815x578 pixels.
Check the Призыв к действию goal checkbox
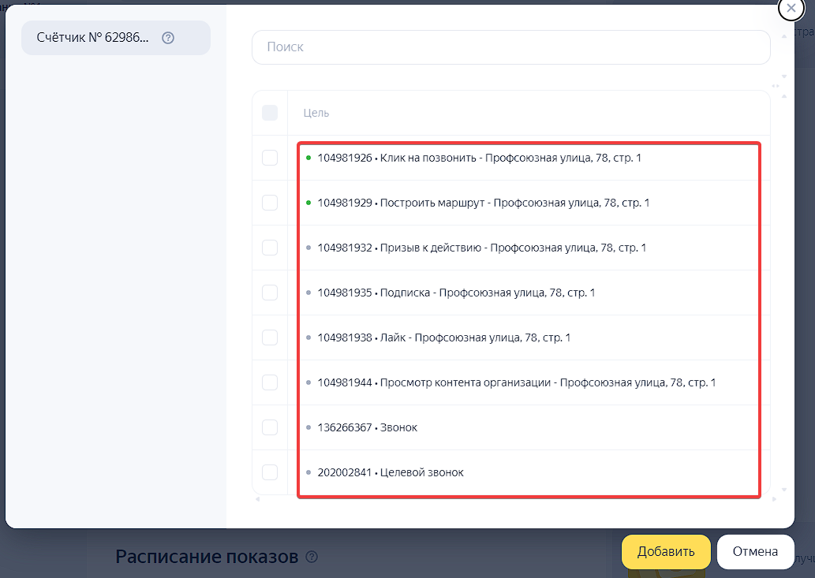pos(270,248)
